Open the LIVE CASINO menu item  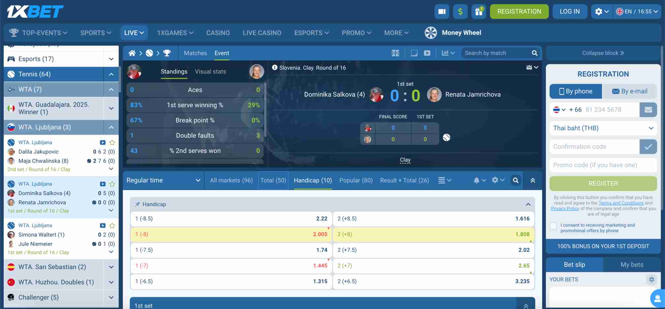tap(262, 33)
